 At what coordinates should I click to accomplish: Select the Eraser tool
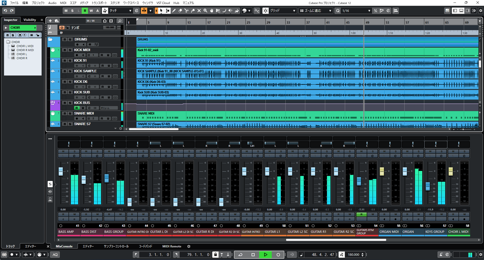tap(180, 11)
